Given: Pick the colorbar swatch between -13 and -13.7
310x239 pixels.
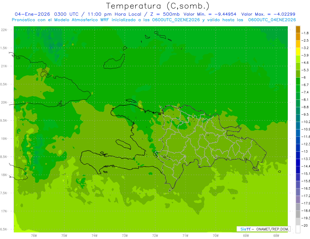Looking at the screenshot, I should click(298, 155).
